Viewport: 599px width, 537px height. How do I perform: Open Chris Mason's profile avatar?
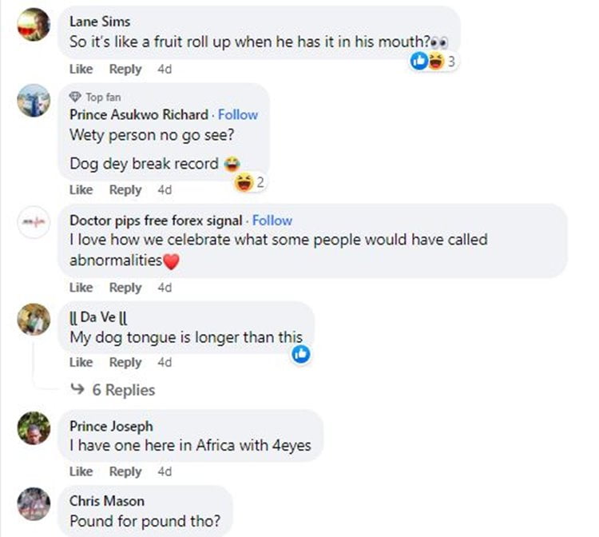[x=34, y=502]
